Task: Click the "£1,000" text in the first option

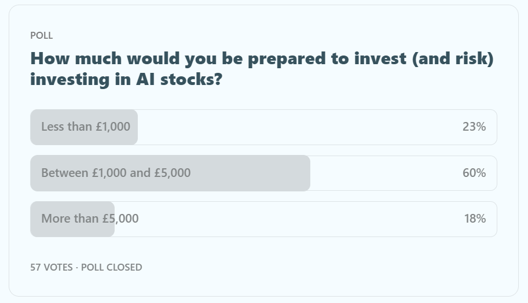Action: click(112, 127)
